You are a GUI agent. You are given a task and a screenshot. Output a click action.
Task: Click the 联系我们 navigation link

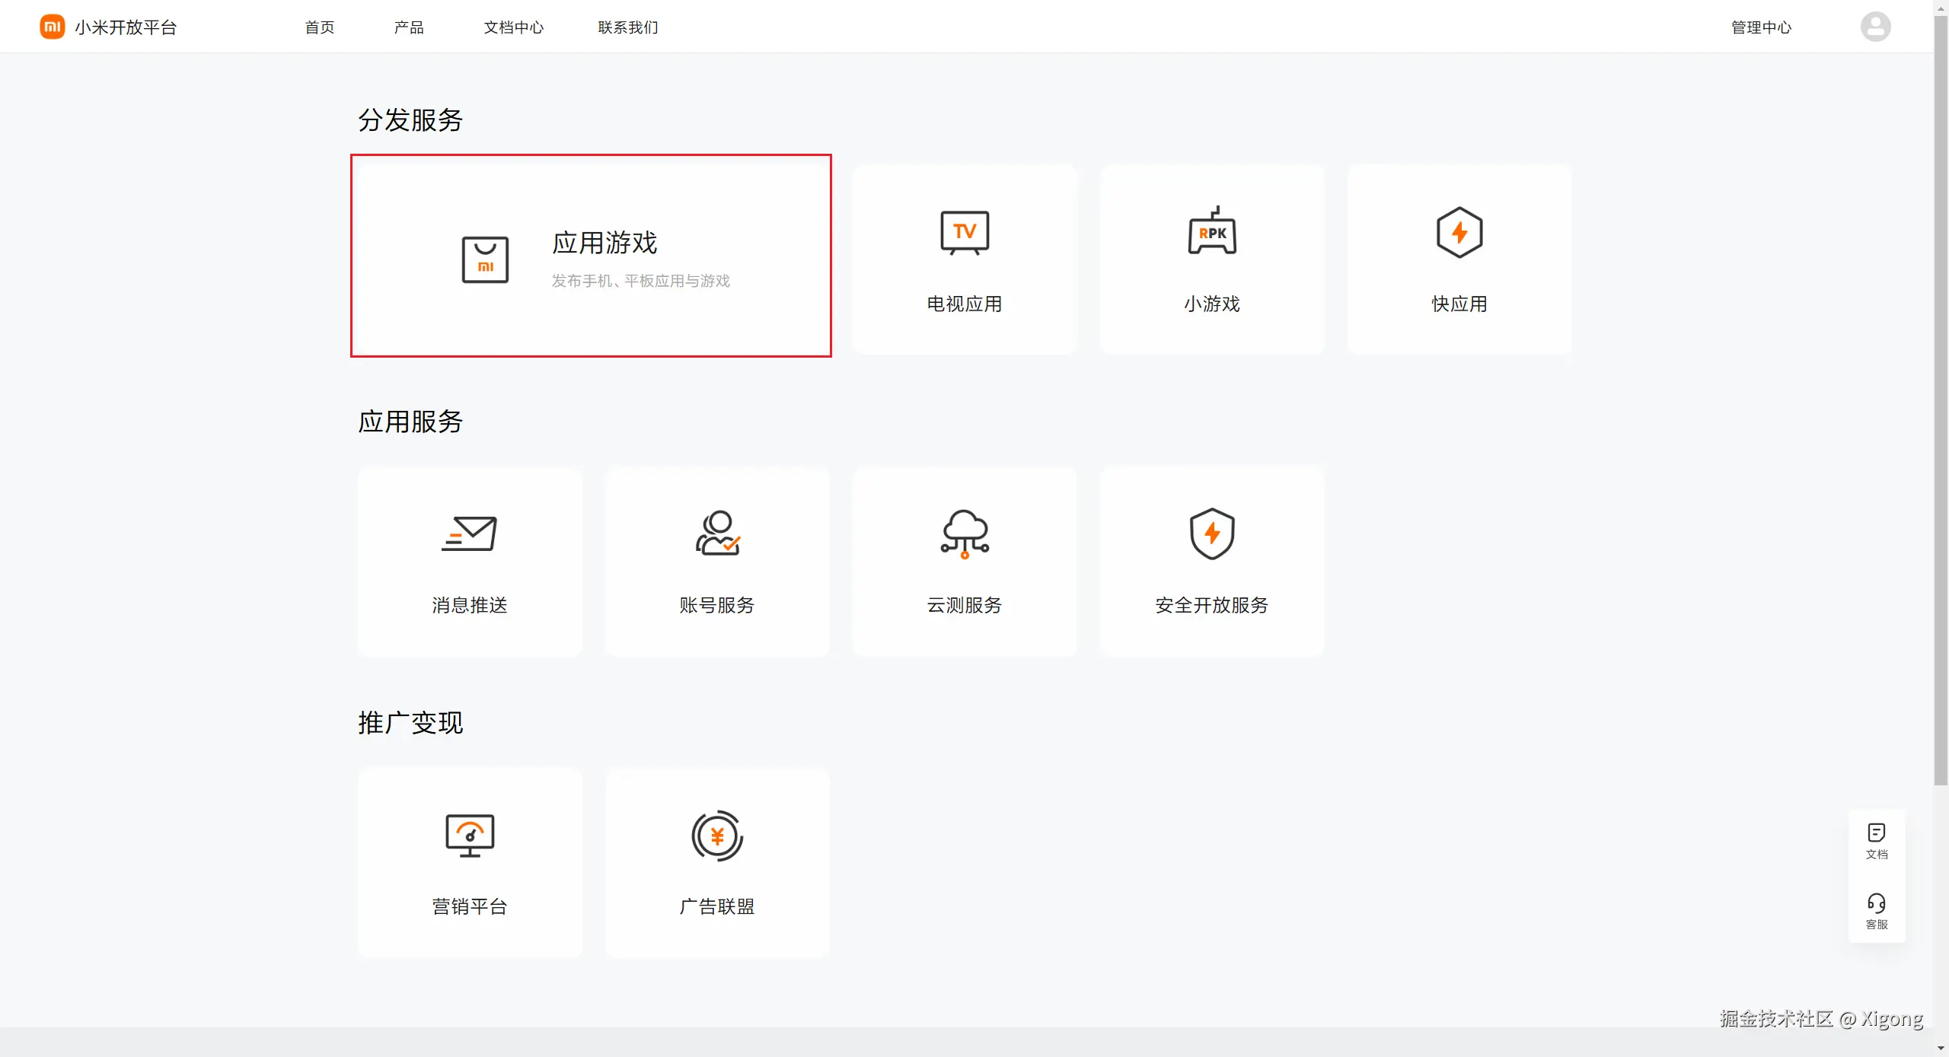628,27
